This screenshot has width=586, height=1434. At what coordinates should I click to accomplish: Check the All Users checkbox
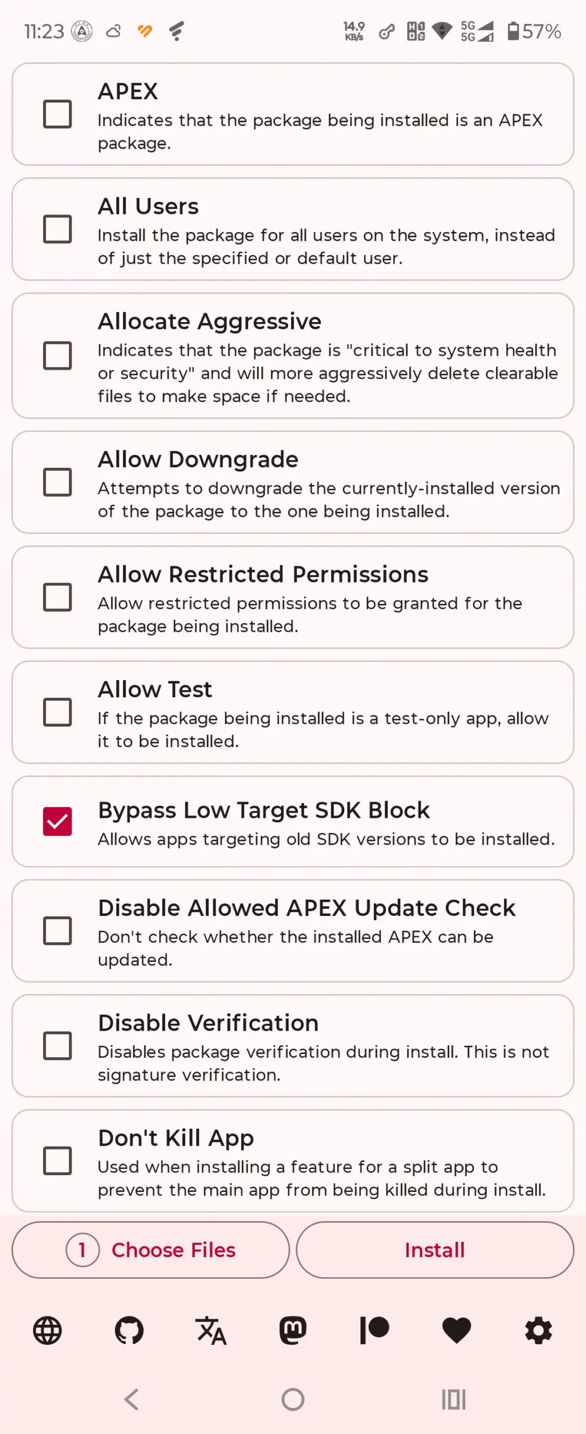click(58, 229)
